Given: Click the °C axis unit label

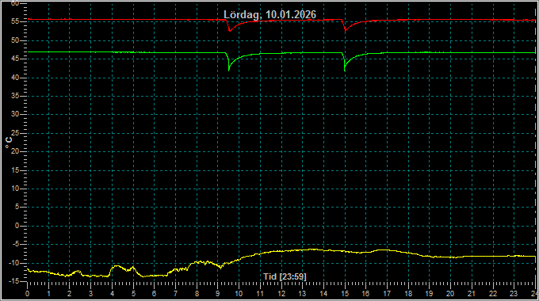Looking at the screenshot, I should [9, 142].
